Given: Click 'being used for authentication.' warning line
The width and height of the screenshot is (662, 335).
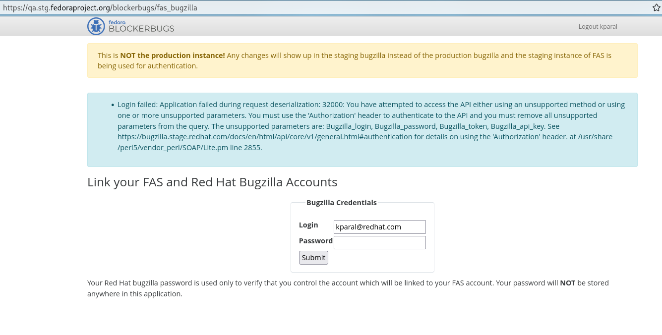Looking at the screenshot, I should 148,66.
